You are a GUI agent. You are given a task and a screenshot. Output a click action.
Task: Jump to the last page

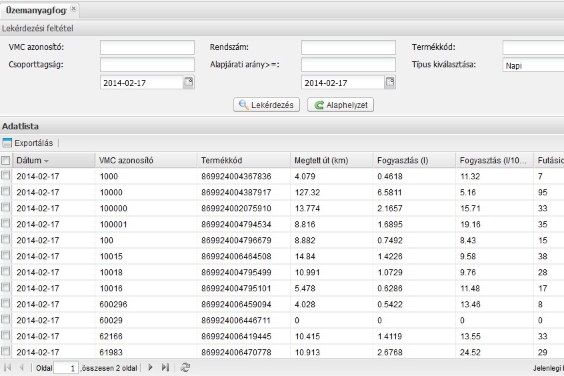coord(165,367)
